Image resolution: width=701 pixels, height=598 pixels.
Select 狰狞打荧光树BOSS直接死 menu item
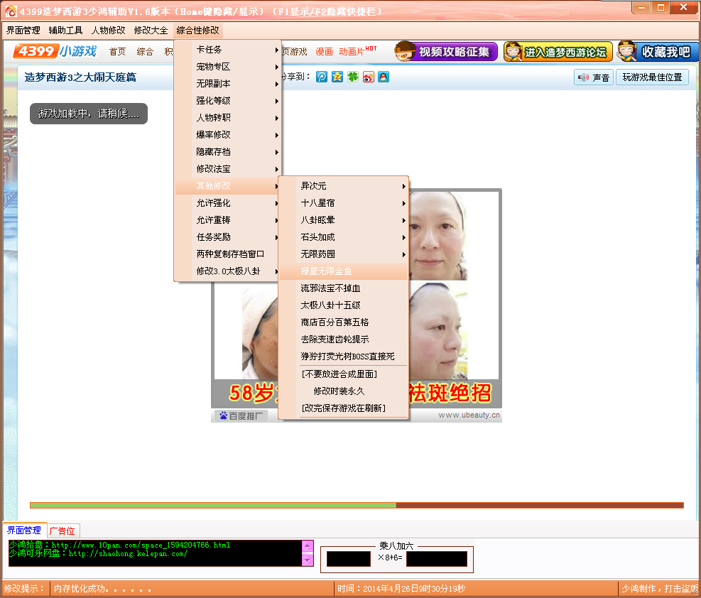[x=343, y=357]
